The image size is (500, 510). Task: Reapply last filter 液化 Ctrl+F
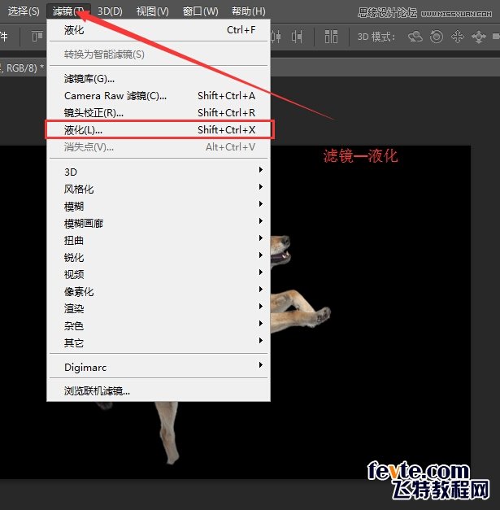point(159,30)
